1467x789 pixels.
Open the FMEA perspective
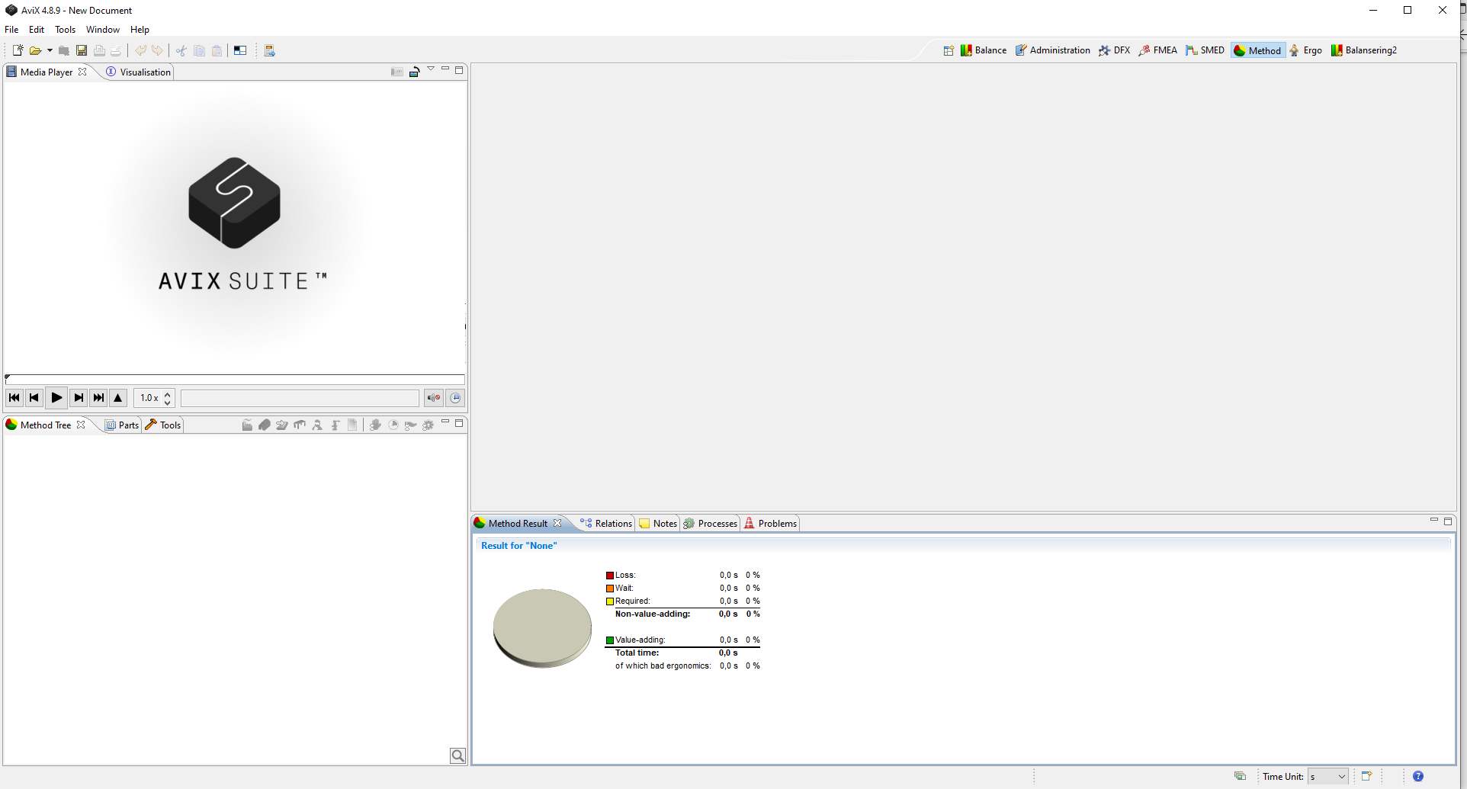pyautogui.click(x=1157, y=50)
